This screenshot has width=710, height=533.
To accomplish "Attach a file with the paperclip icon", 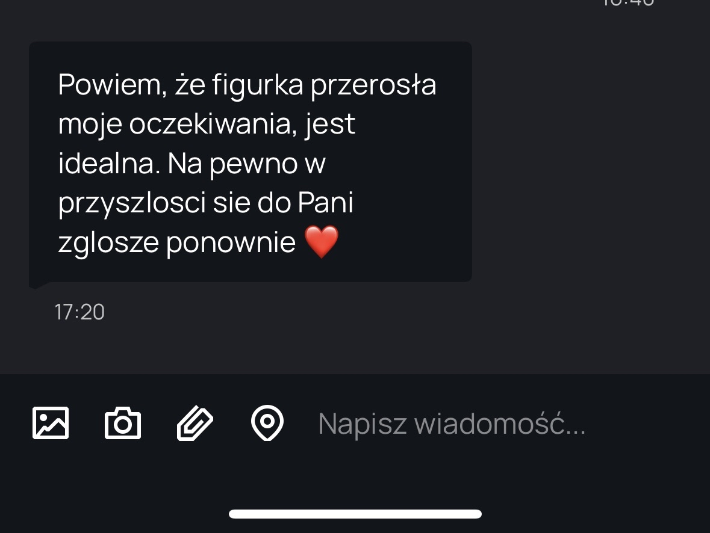I will pos(195,423).
